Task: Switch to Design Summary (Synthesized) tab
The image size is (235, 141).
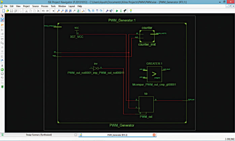Action: [39, 135]
